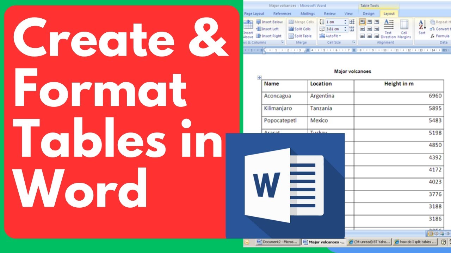Image resolution: width=451 pixels, height=253 pixels.
Task: Split the table here
Action: click(x=300, y=36)
